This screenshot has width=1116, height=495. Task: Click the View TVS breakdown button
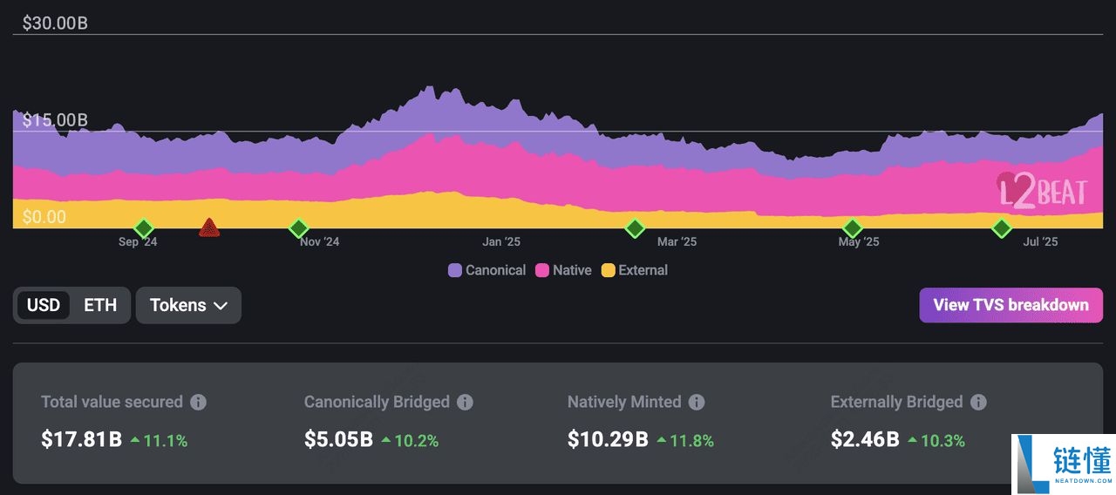click(x=1011, y=305)
